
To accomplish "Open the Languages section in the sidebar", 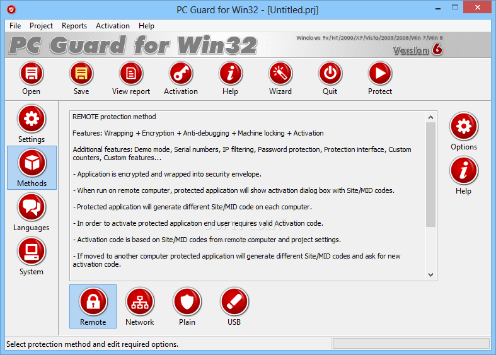I will click(x=32, y=212).
